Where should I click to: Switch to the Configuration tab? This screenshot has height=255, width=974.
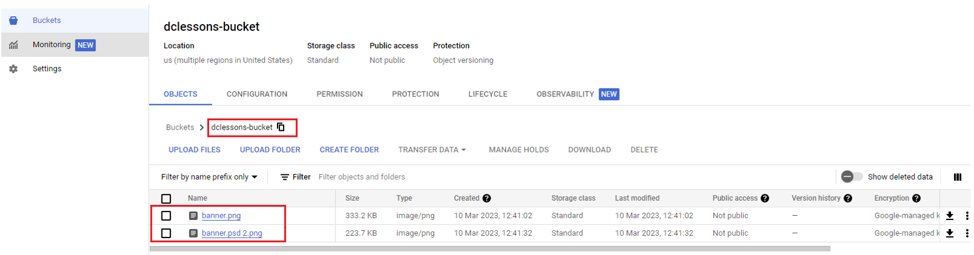(257, 94)
